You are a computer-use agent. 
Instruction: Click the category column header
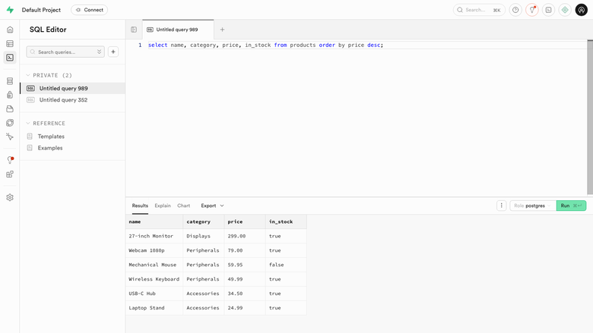204,221
